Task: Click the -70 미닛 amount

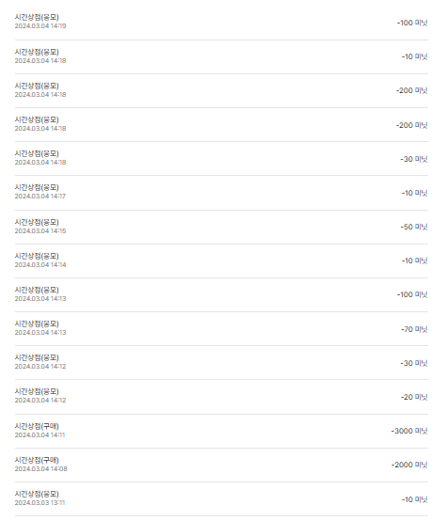Action: (414, 329)
